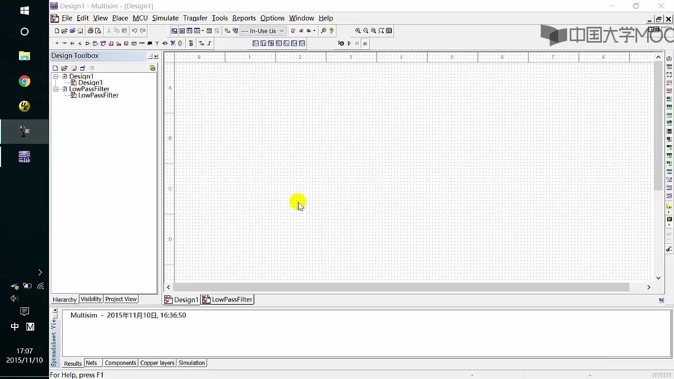Expand the Windows taskbar hidden icons chevron
Viewport: 674px width, 379px height.
(40, 272)
